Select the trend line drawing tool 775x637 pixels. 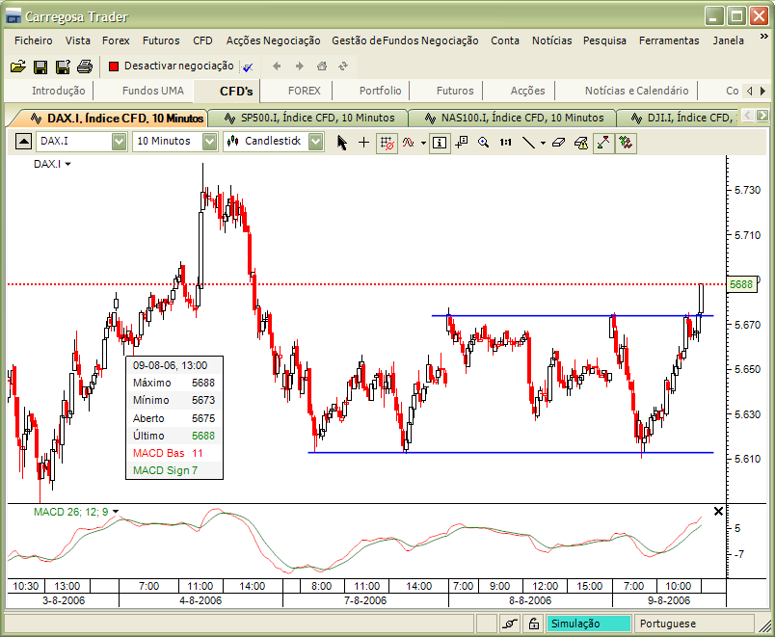[x=529, y=142]
